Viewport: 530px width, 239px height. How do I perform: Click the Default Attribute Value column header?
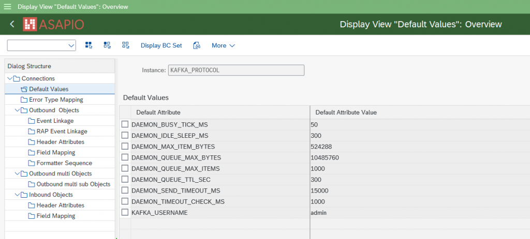(346, 112)
